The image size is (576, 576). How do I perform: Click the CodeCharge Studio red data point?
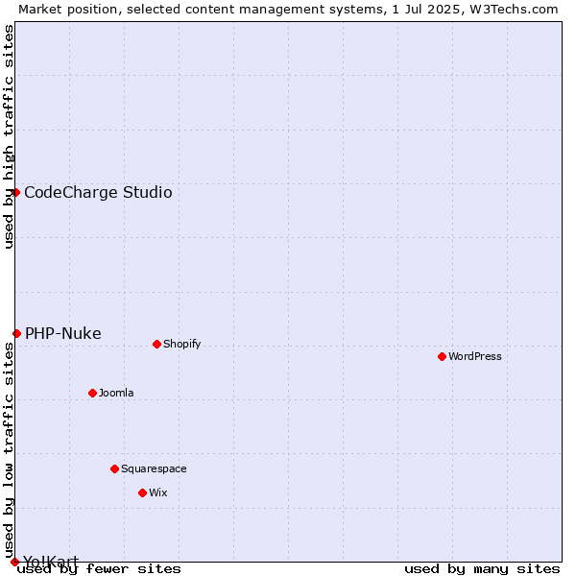click(x=15, y=193)
